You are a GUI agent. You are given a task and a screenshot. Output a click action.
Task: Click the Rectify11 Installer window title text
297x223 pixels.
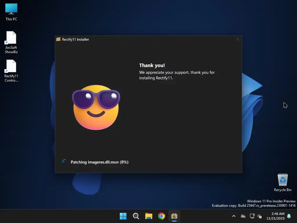point(75,39)
